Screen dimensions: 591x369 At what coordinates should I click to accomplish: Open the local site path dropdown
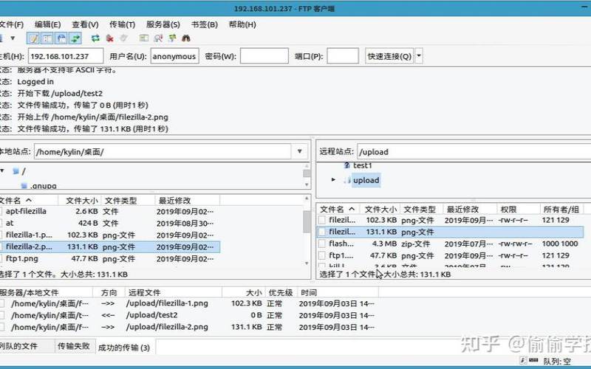[x=300, y=151]
